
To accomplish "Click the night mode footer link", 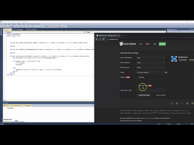I will [x=163, y=111].
